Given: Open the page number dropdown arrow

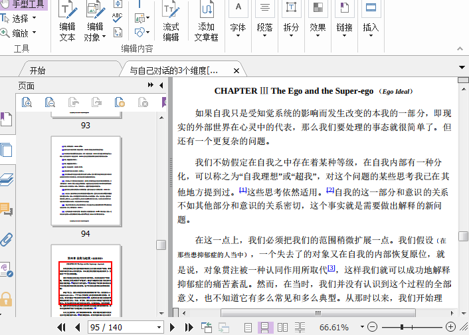Looking at the screenshot, I should click(159, 327).
